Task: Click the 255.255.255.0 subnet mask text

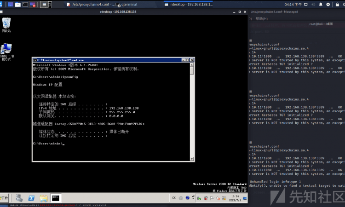Action: pyautogui.click(x=122, y=112)
